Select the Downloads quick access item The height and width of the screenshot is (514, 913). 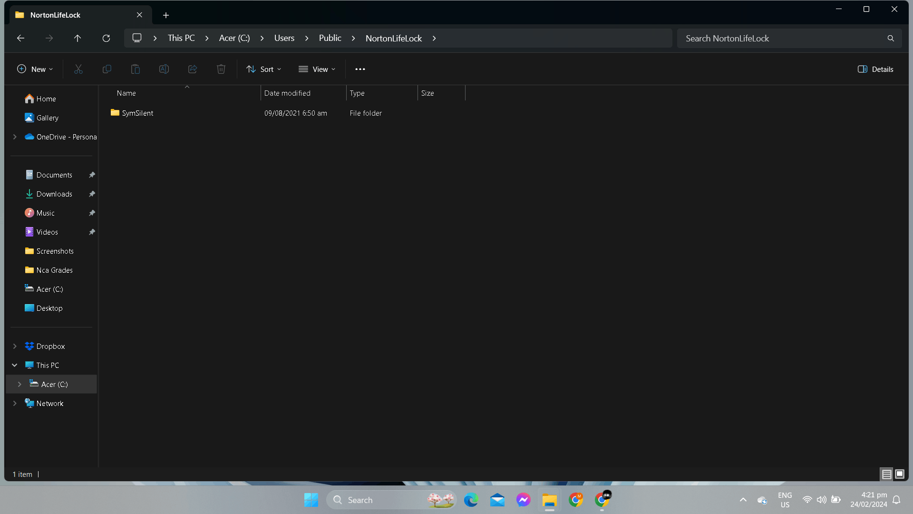click(x=54, y=194)
